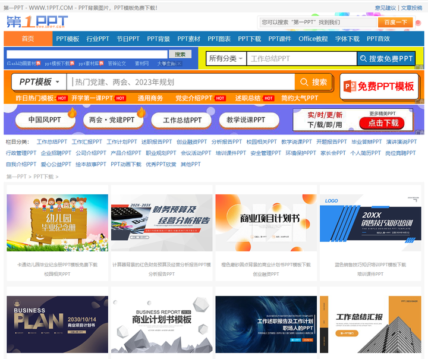Open 毕业答辩PPT category link
Viewport: 428px width, 359px height.
click(x=367, y=141)
